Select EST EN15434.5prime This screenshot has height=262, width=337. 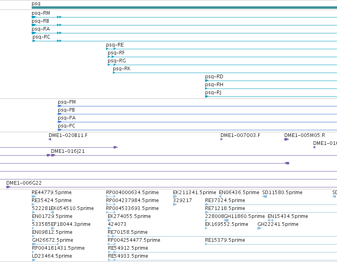point(288,216)
